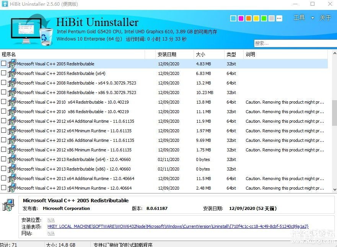Click the HiBit Uninstaller logo with recycle bin
Viewport: 337px width, 247px height.
[x=32, y=30]
